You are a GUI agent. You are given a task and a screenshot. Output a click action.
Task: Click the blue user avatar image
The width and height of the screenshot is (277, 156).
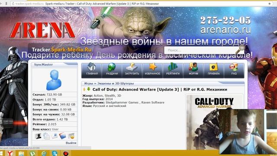pyautogui.click(x=54, y=80)
